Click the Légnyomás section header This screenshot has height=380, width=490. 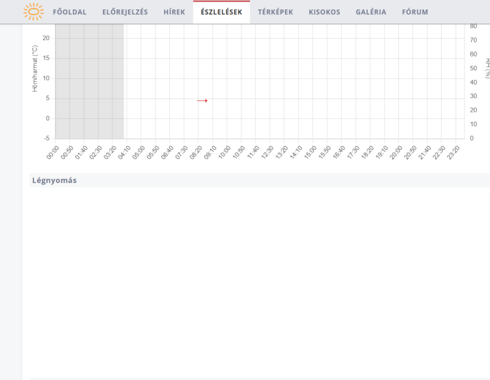(55, 180)
